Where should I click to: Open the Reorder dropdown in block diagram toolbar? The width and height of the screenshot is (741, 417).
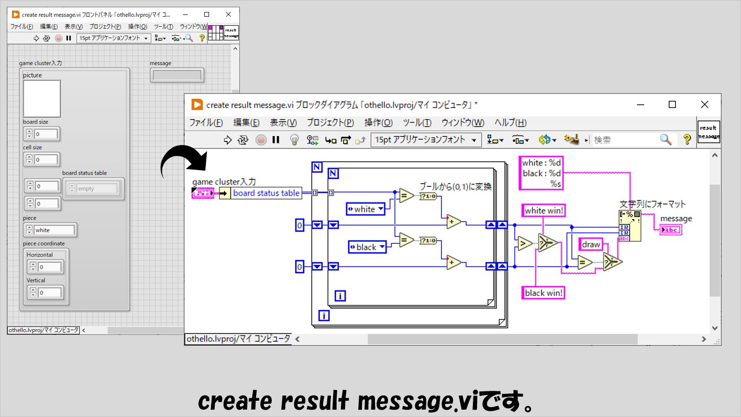[547, 140]
